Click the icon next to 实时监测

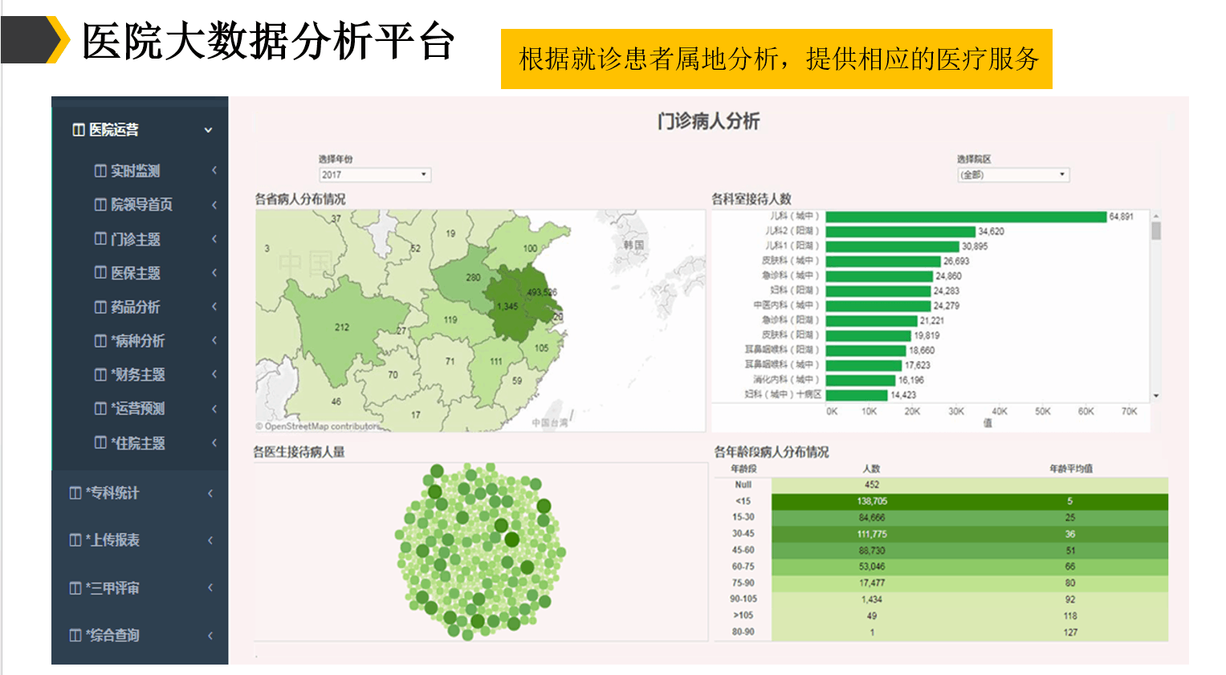pos(100,171)
